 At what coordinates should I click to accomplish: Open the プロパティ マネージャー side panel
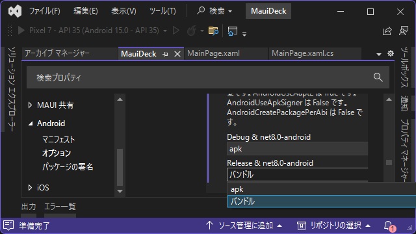(404, 150)
